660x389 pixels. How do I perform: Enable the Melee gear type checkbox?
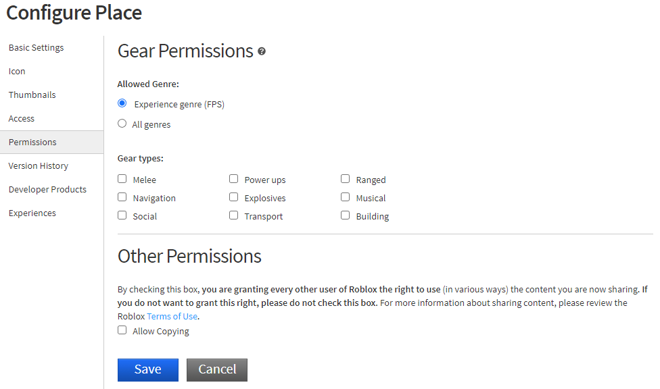[122, 179]
